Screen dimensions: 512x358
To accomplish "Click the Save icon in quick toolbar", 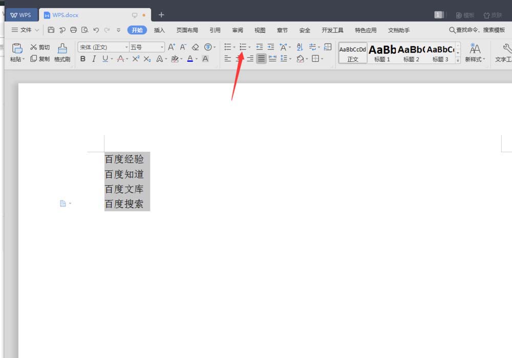I will tap(51, 30).
